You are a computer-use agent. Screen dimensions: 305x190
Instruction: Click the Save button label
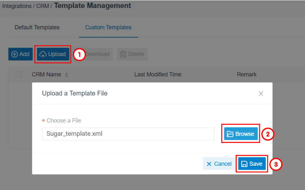[x=256, y=164]
